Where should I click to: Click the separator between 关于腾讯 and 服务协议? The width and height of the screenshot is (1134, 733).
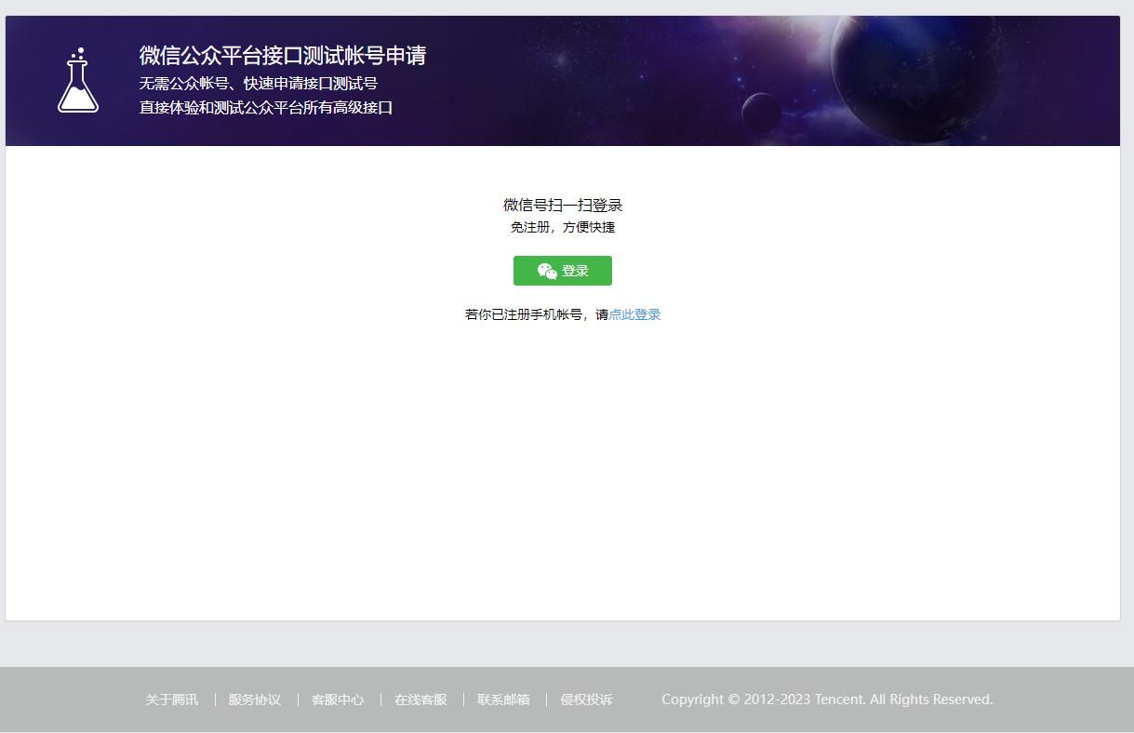[x=214, y=699]
